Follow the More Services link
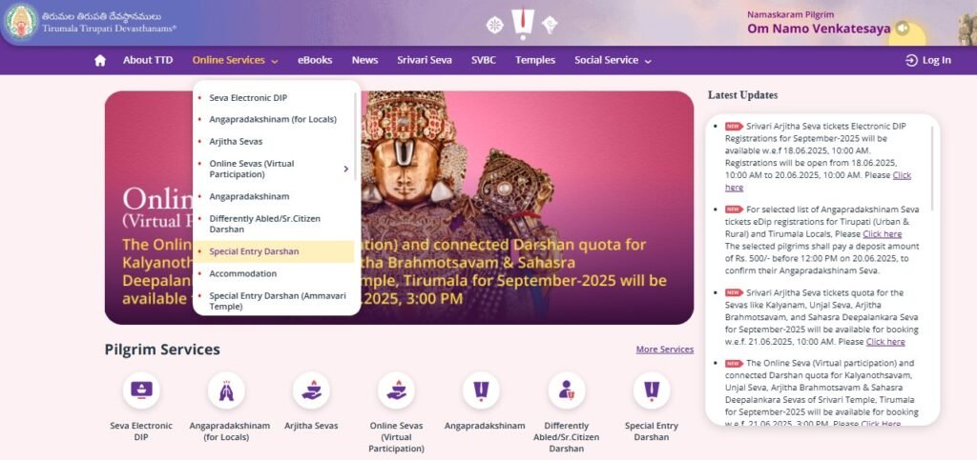Image resolution: width=977 pixels, height=460 pixels. 664,350
